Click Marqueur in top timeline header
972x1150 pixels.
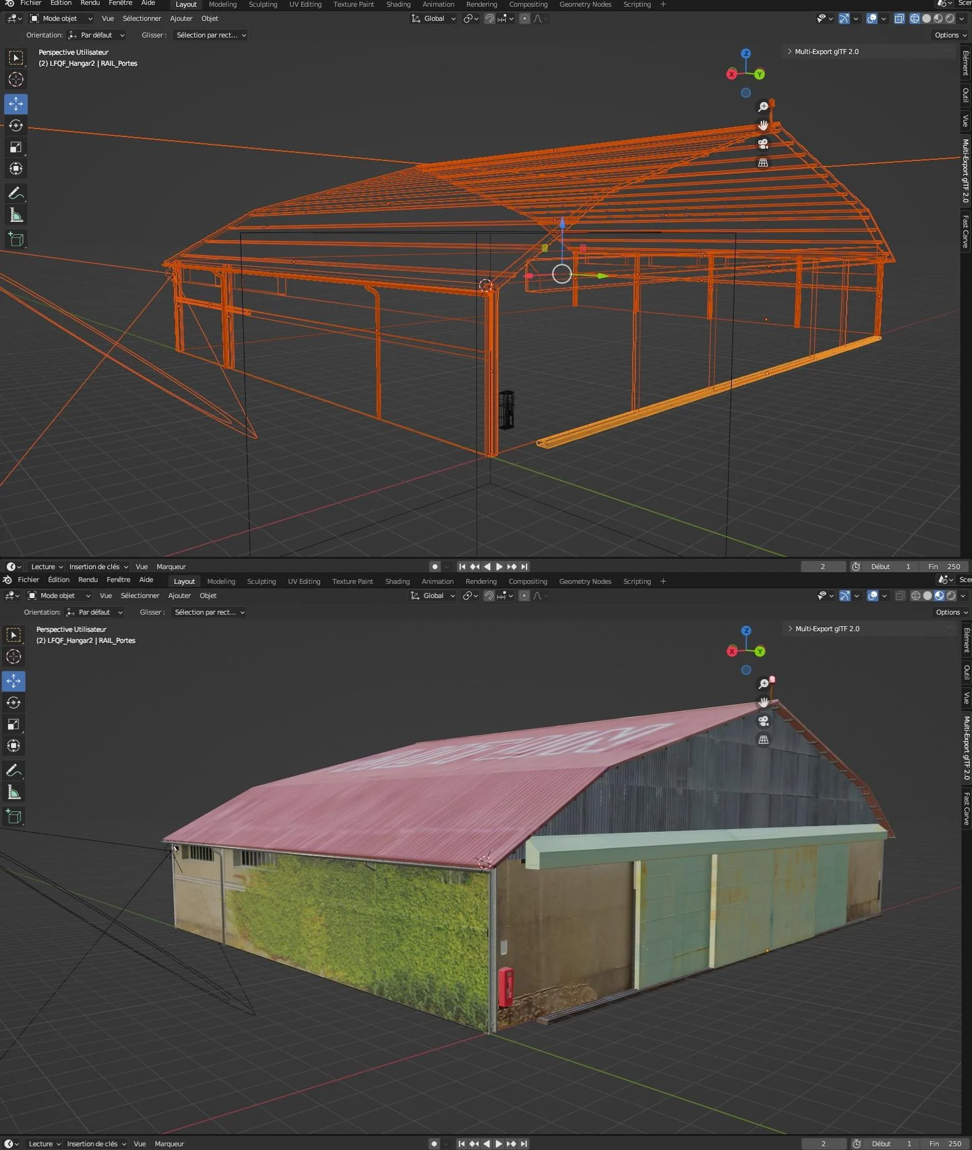[171, 567]
